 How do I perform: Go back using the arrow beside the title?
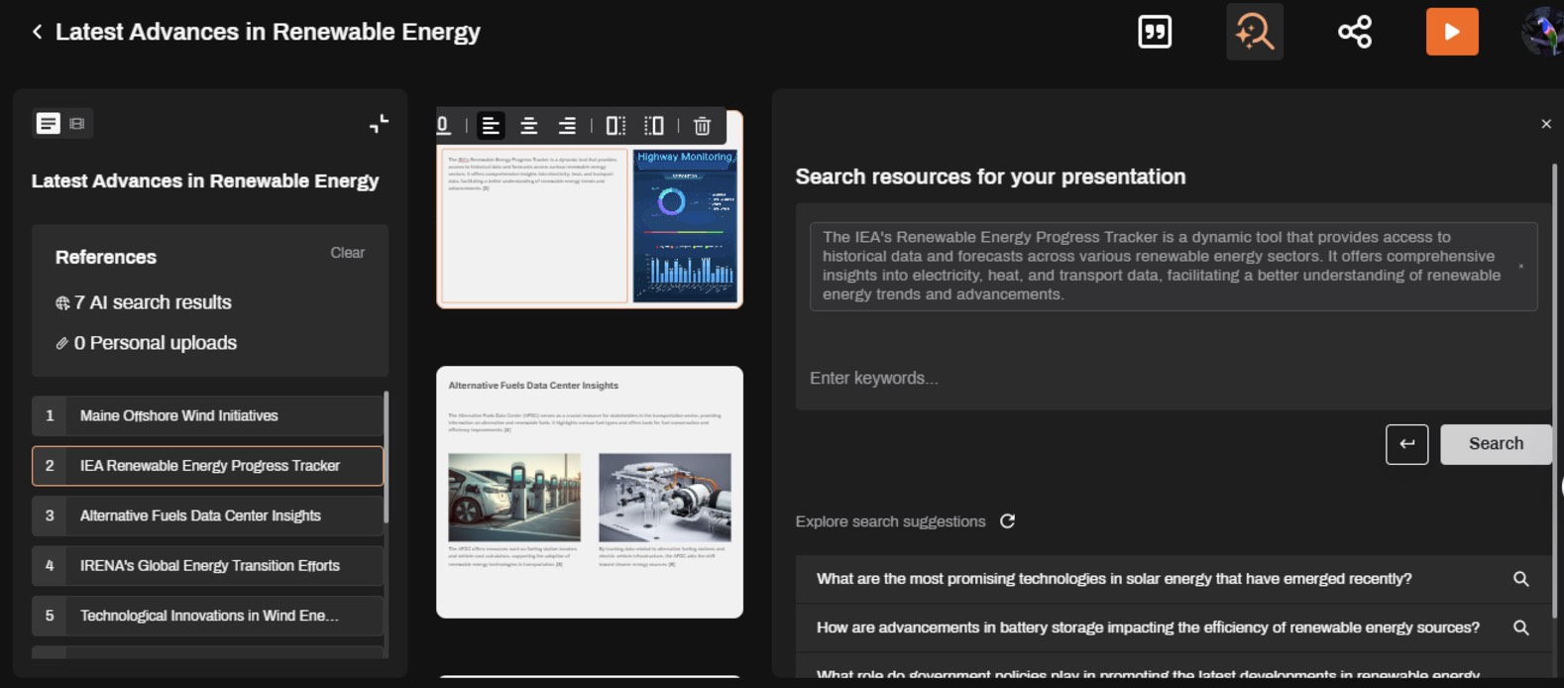(37, 32)
